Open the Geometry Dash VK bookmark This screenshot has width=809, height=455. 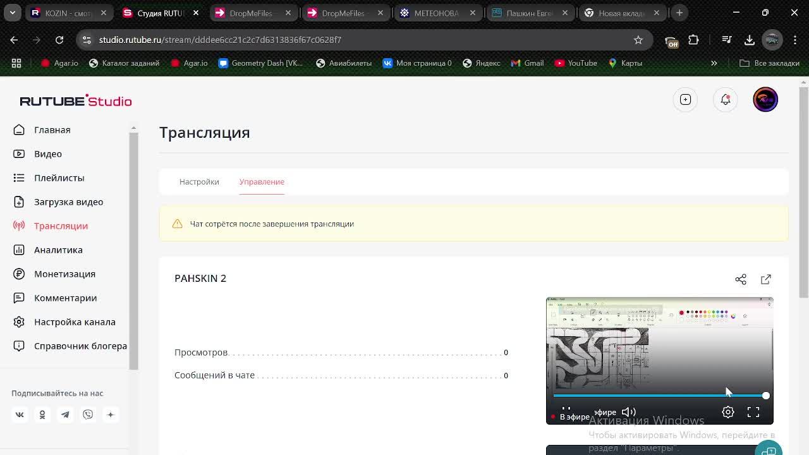pyautogui.click(x=260, y=63)
